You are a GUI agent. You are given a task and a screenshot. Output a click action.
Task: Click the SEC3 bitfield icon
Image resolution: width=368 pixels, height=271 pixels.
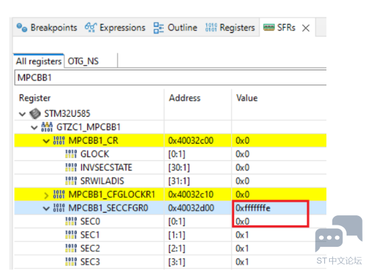(x=71, y=262)
